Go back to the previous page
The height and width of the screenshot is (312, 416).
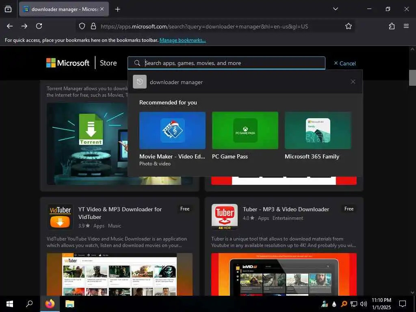(x=10, y=26)
